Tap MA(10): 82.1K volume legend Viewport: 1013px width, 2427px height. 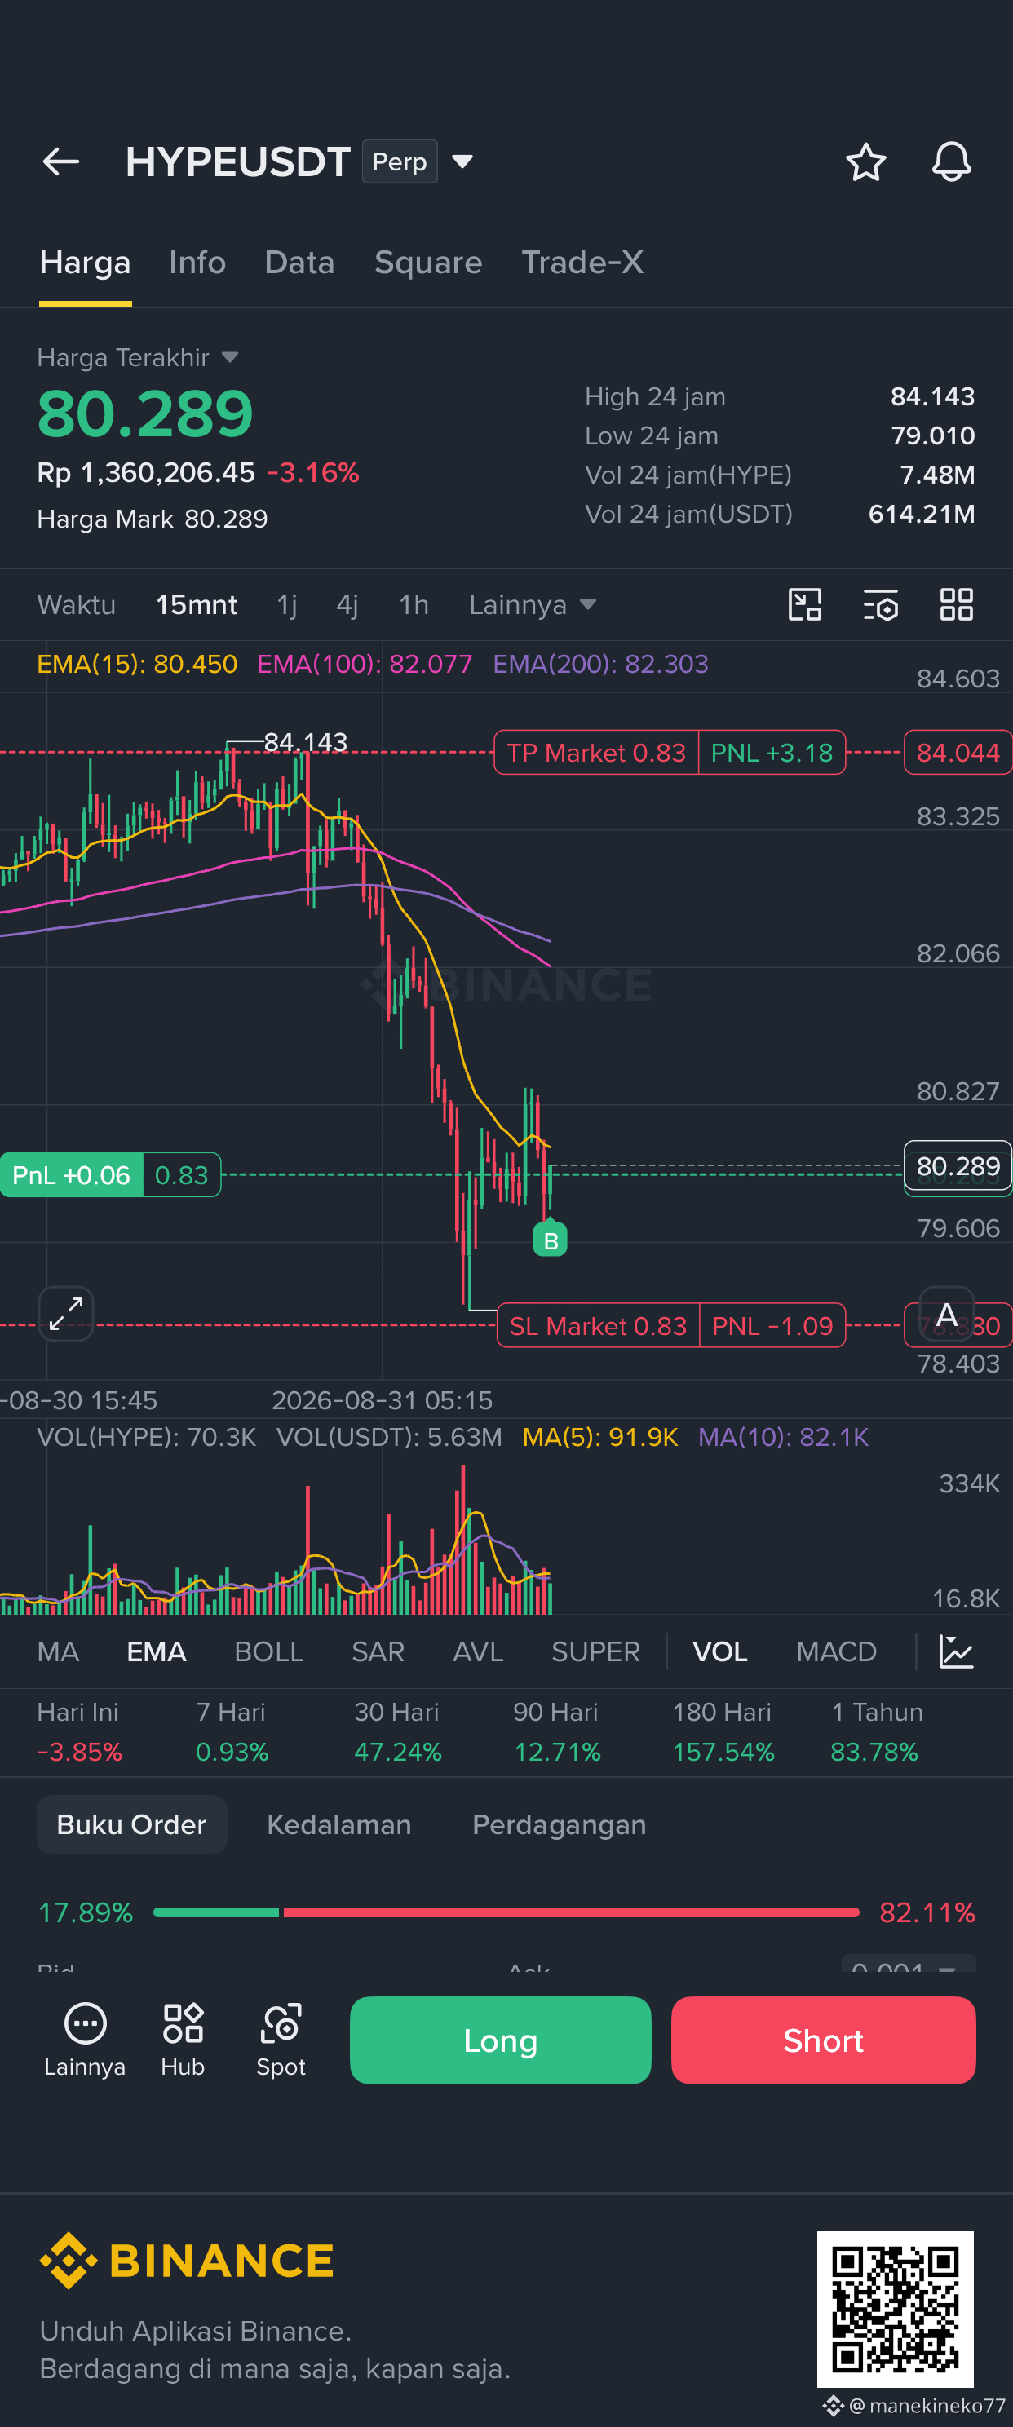783,1437
